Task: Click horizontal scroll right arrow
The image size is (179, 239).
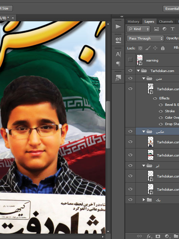Action: pyautogui.click(x=103, y=237)
